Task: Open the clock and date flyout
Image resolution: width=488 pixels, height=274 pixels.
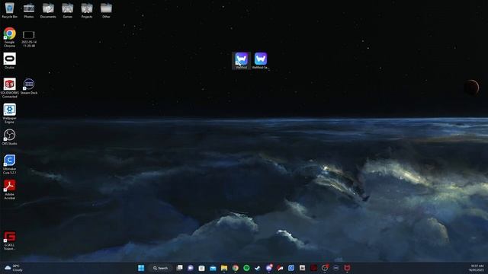Action: (x=477, y=268)
